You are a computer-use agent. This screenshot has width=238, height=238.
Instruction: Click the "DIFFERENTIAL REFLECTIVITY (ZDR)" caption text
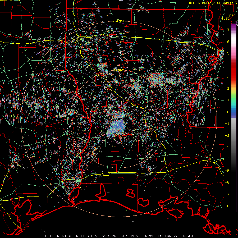[x=83, y=236]
